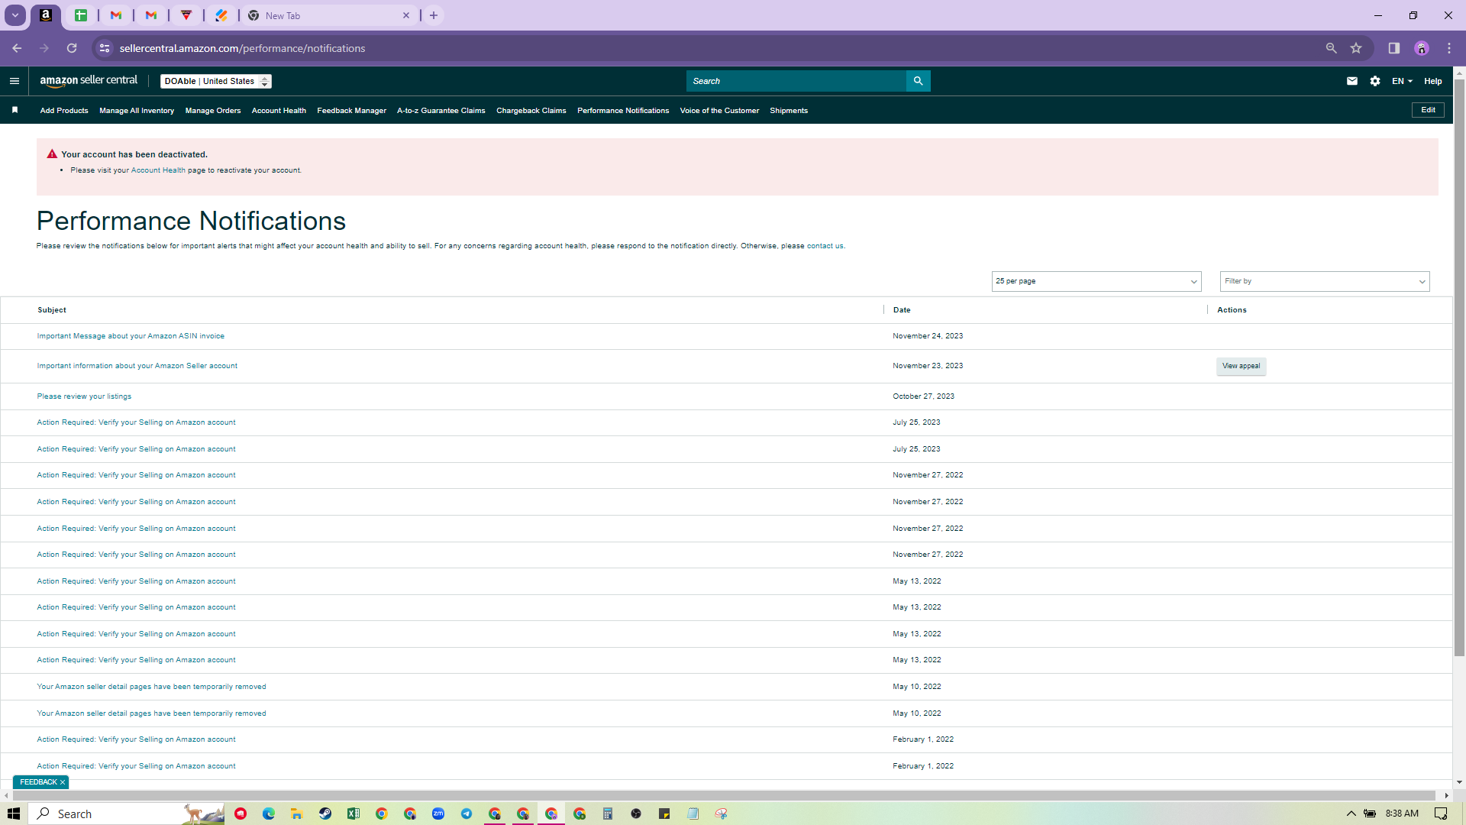Open the tab search chevron button

click(x=15, y=15)
